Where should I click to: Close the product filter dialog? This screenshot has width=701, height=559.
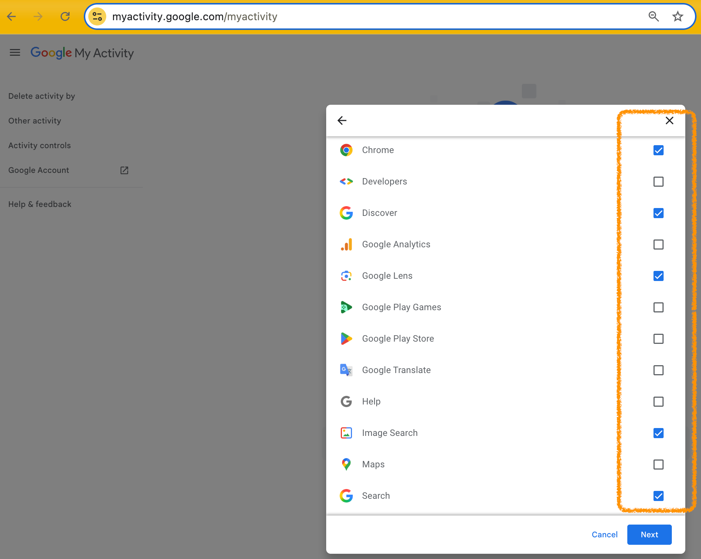pos(670,120)
